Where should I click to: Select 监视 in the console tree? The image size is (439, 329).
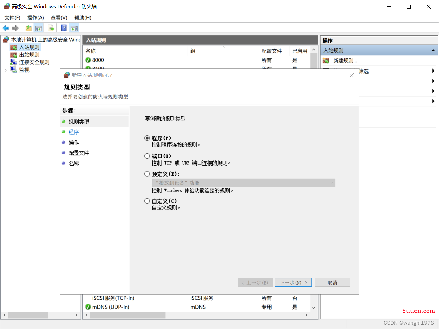24,70
